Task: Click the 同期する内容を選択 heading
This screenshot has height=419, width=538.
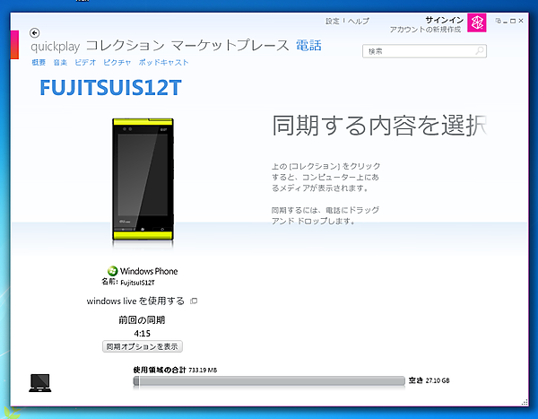Action: pyautogui.click(x=379, y=126)
